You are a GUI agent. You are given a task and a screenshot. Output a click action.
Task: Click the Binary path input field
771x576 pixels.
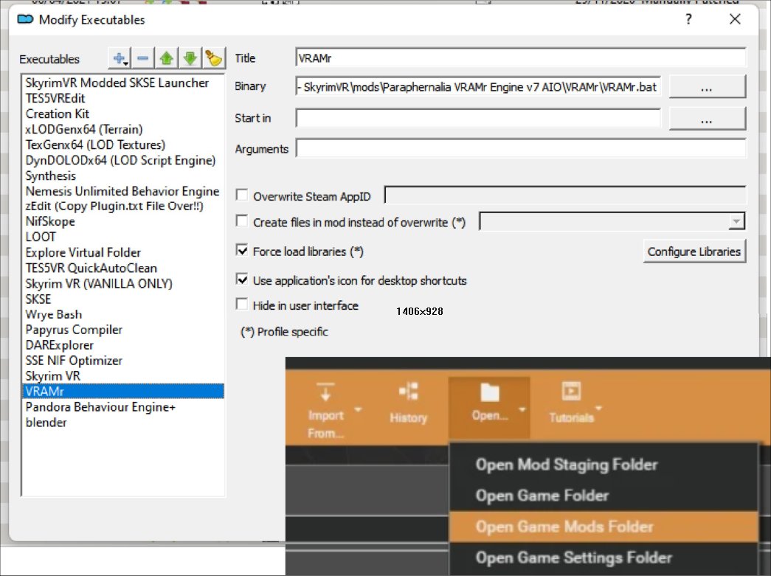478,86
